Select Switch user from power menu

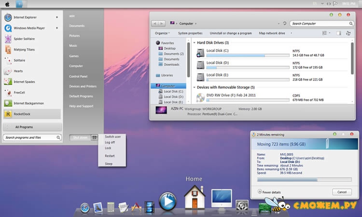(x=112, y=137)
